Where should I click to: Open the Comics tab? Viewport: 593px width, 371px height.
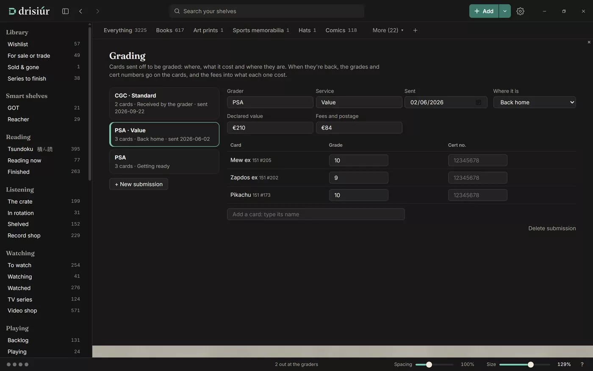pyautogui.click(x=341, y=30)
